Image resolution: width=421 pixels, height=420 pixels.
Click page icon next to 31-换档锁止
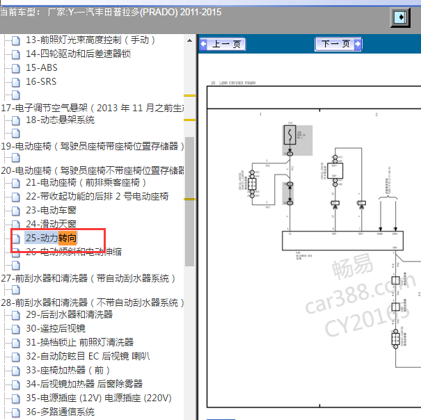pos(16,343)
